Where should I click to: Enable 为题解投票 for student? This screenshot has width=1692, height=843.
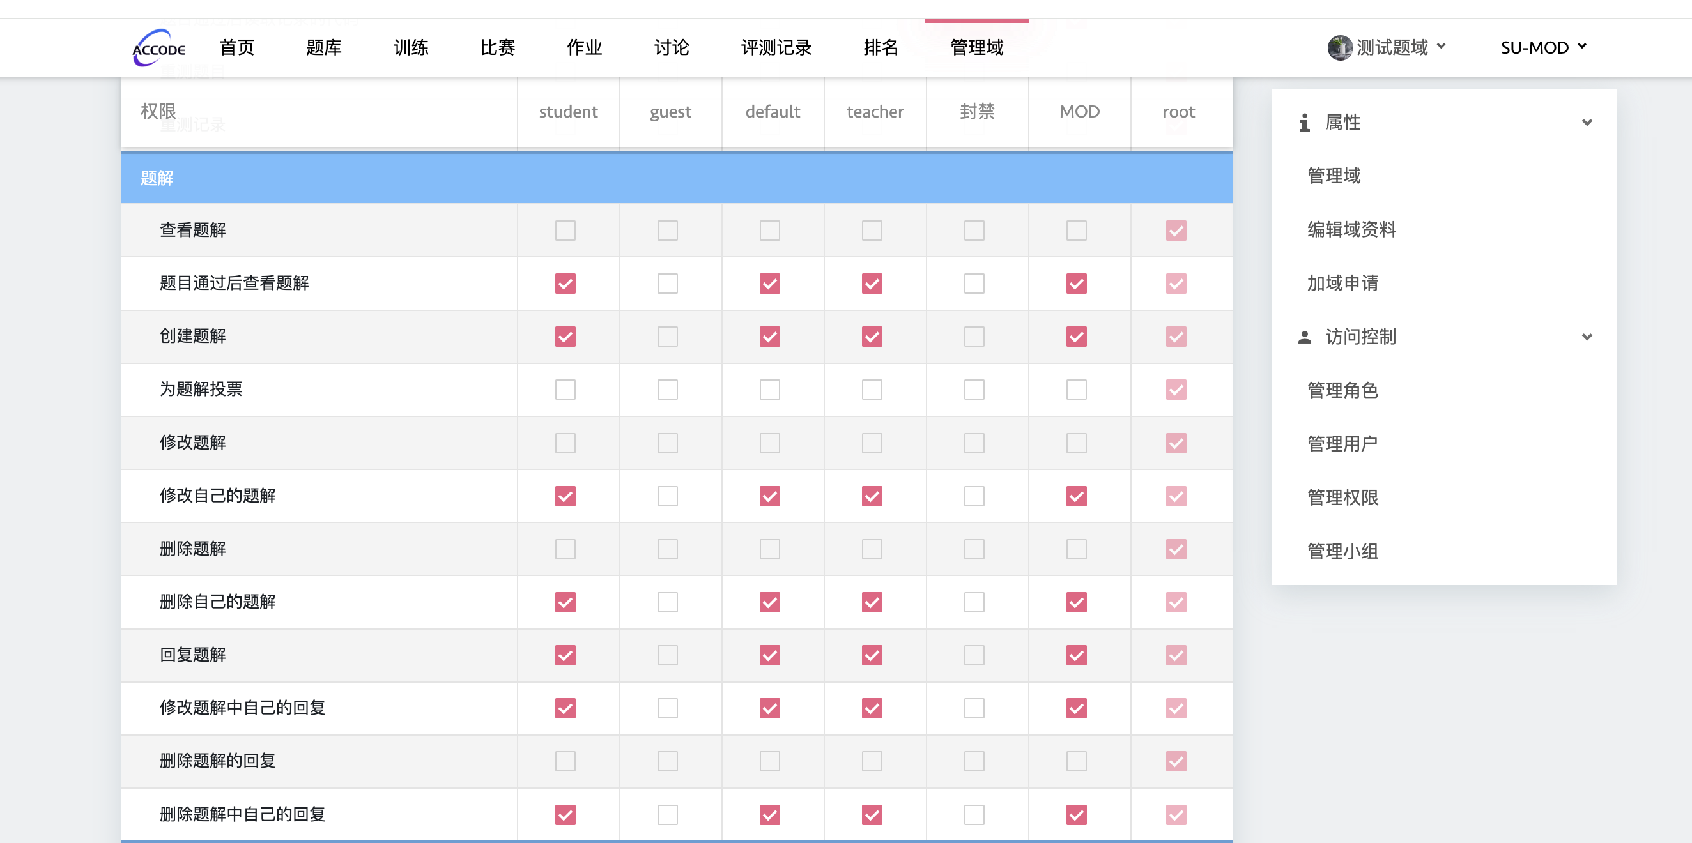[565, 390]
